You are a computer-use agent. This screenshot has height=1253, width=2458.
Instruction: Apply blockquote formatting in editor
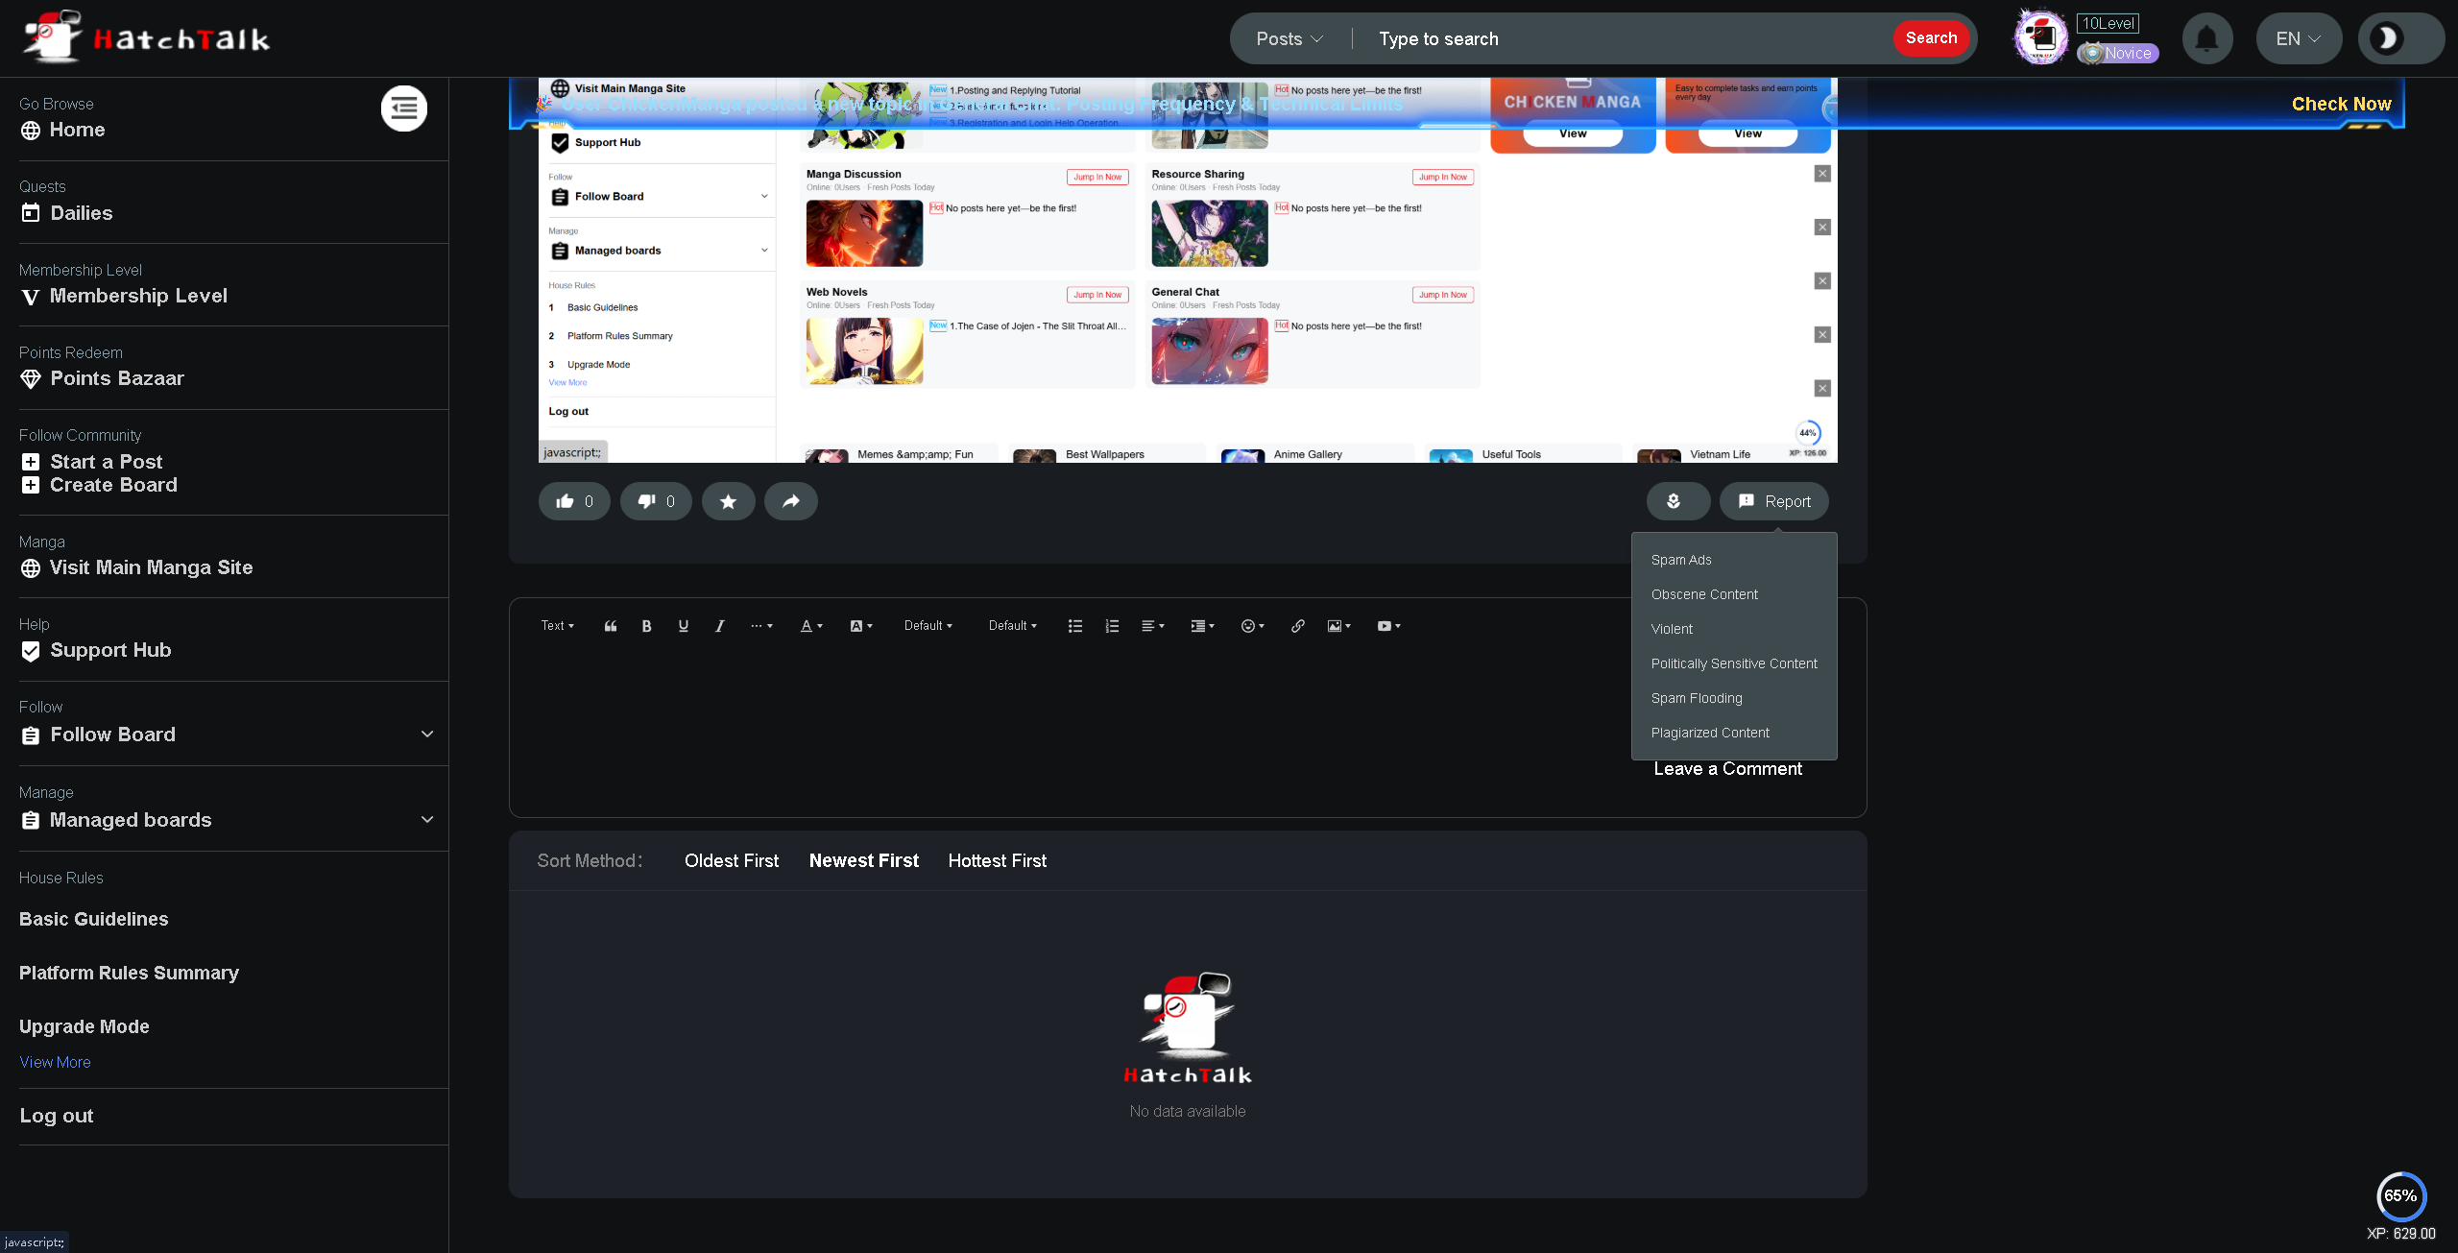point(610,626)
